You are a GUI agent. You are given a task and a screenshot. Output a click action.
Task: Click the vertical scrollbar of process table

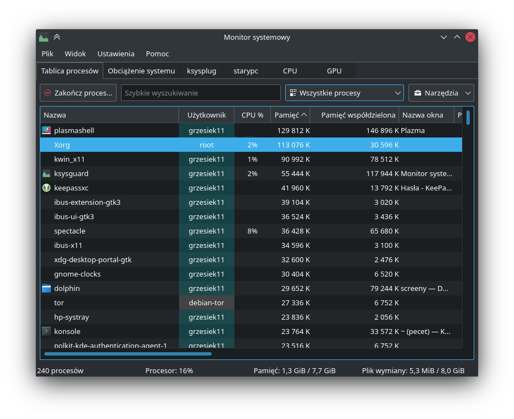[468, 118]
